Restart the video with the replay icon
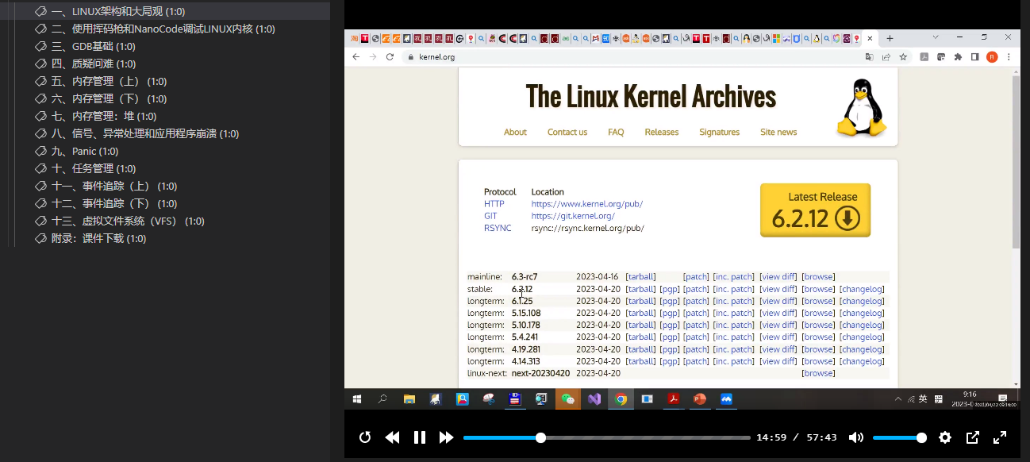The image size is (1030, 462). click(x=365, y=437)
